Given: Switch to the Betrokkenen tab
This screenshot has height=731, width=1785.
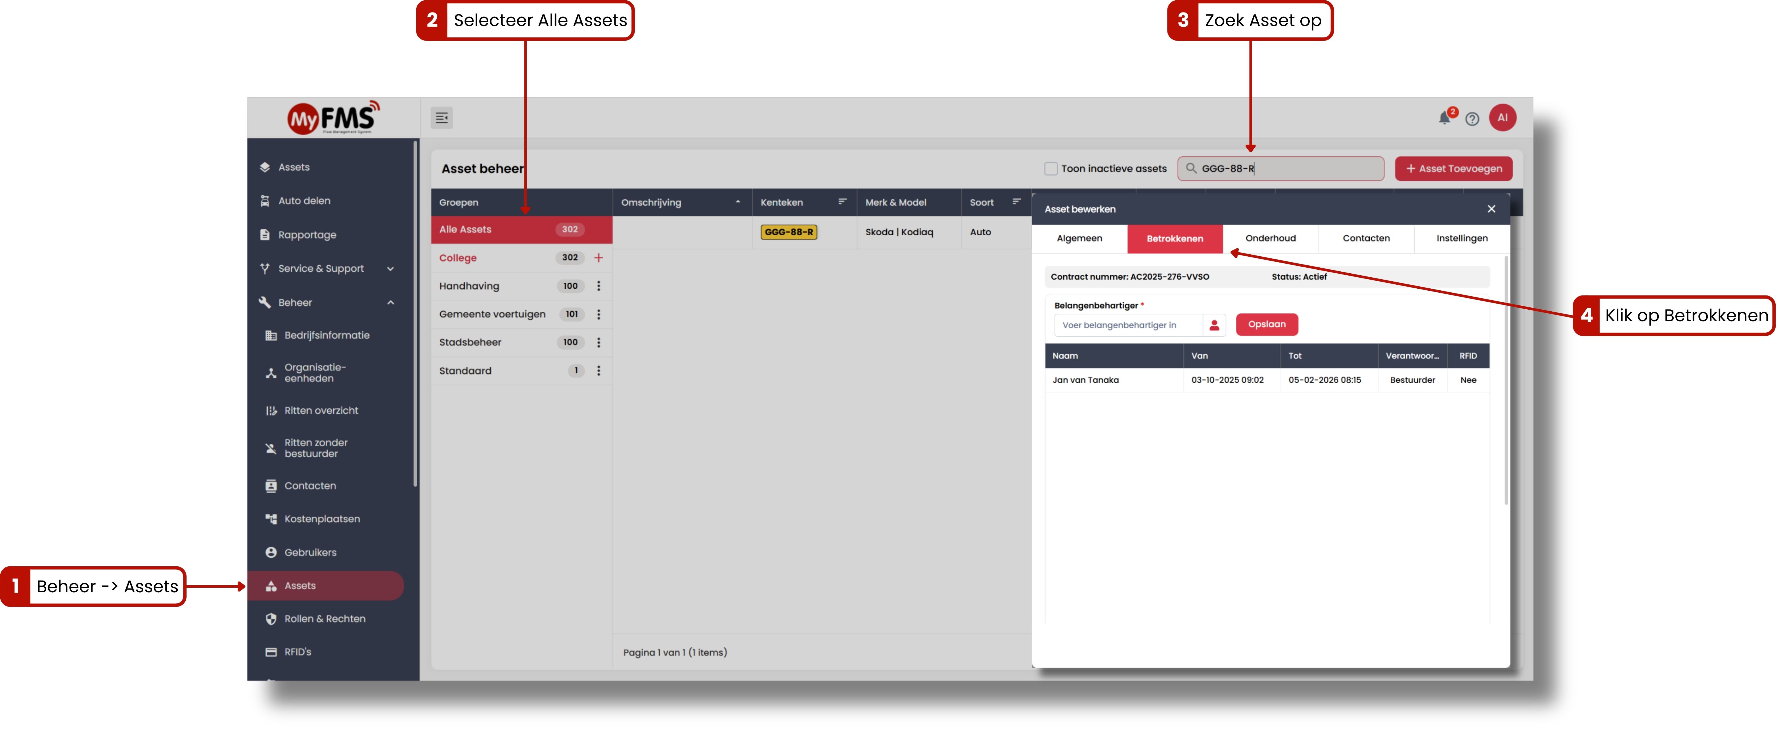Looking at the screenshot, I should [1175, 239].
